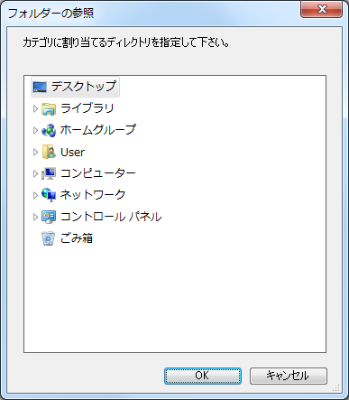This screenshot has height=400, width=349.
Task: Confirm the folder with OK button
Action: (x=203, y=376)
